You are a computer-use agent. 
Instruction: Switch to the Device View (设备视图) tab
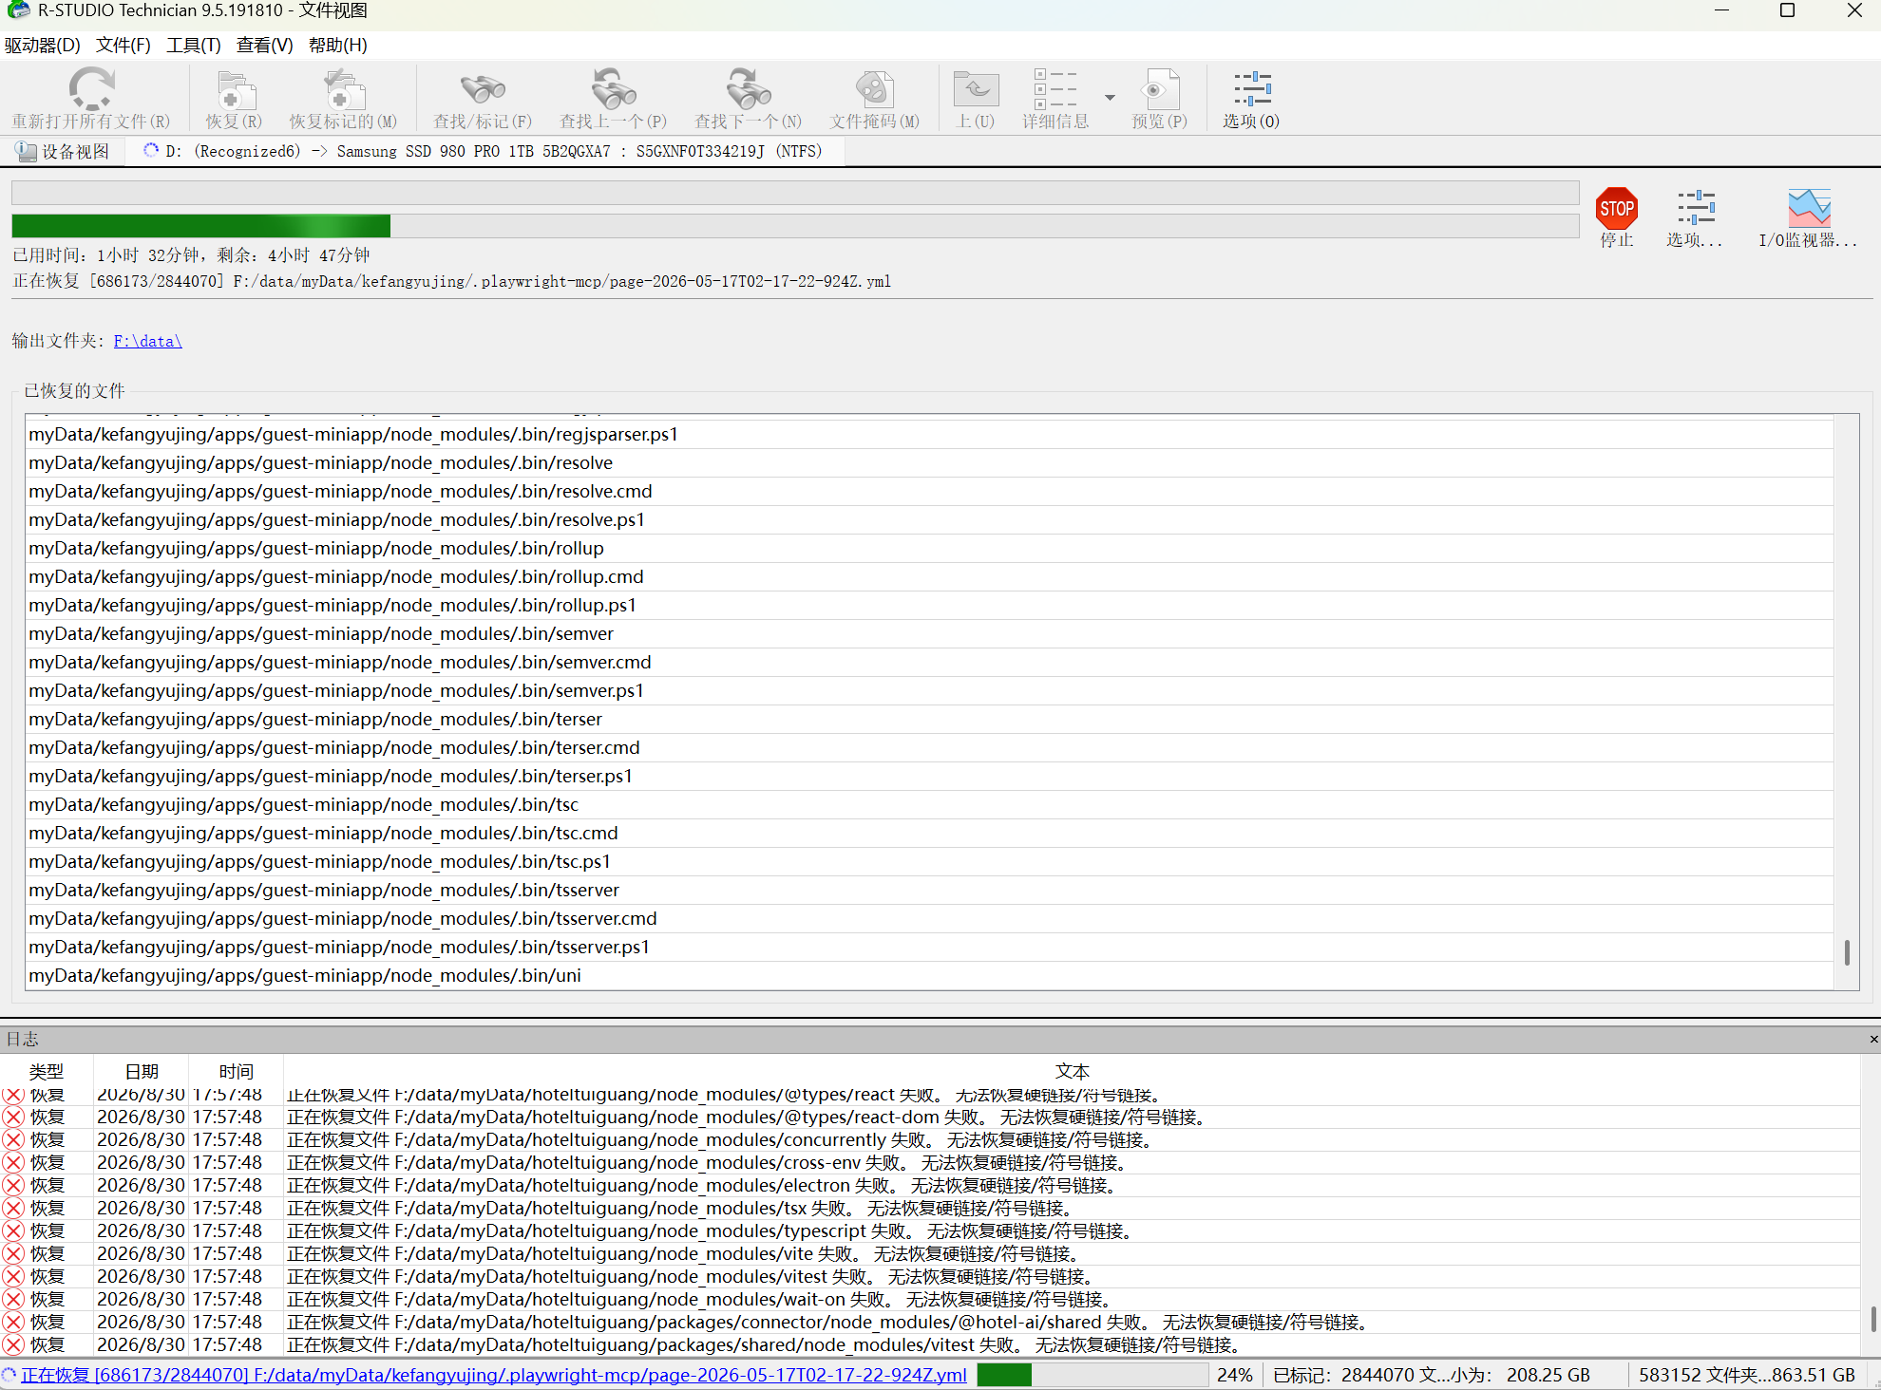point(63,151)
